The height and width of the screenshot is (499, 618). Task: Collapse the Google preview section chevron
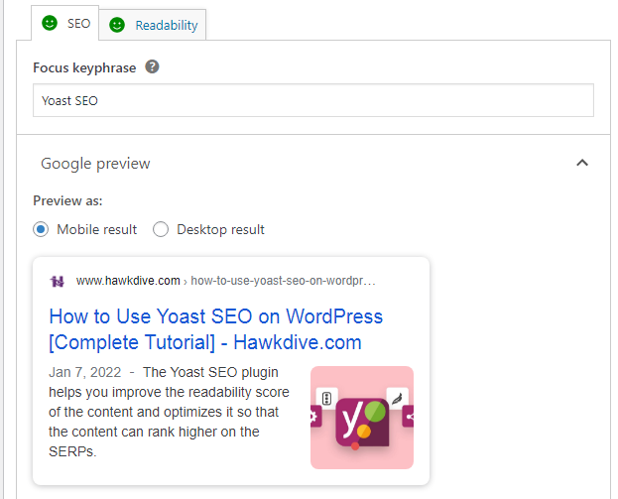click(x=582, y=163)
